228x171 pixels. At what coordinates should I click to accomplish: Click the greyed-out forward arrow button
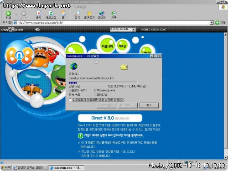23,15
